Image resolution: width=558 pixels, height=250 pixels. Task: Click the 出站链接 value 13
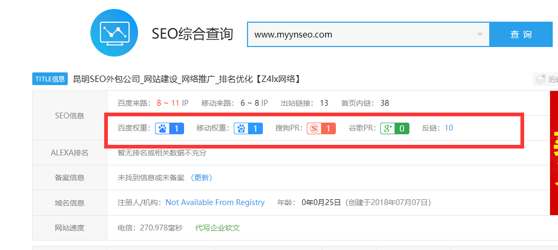(x=324, y=104)
